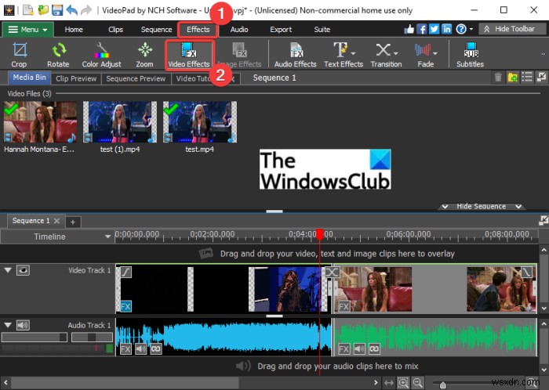Close the Sequence 1 tab
The image size is (549, 390).
(x=56, y=221)
